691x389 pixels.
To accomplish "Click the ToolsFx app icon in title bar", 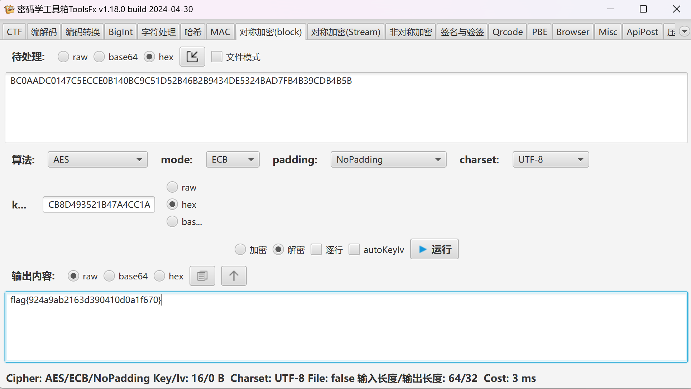I will coord(9,9).
